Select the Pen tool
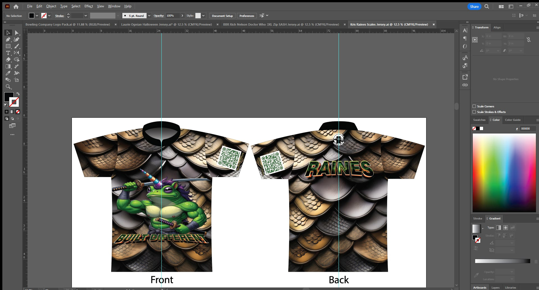Viewport: 539px width, 290px height. 8,40
